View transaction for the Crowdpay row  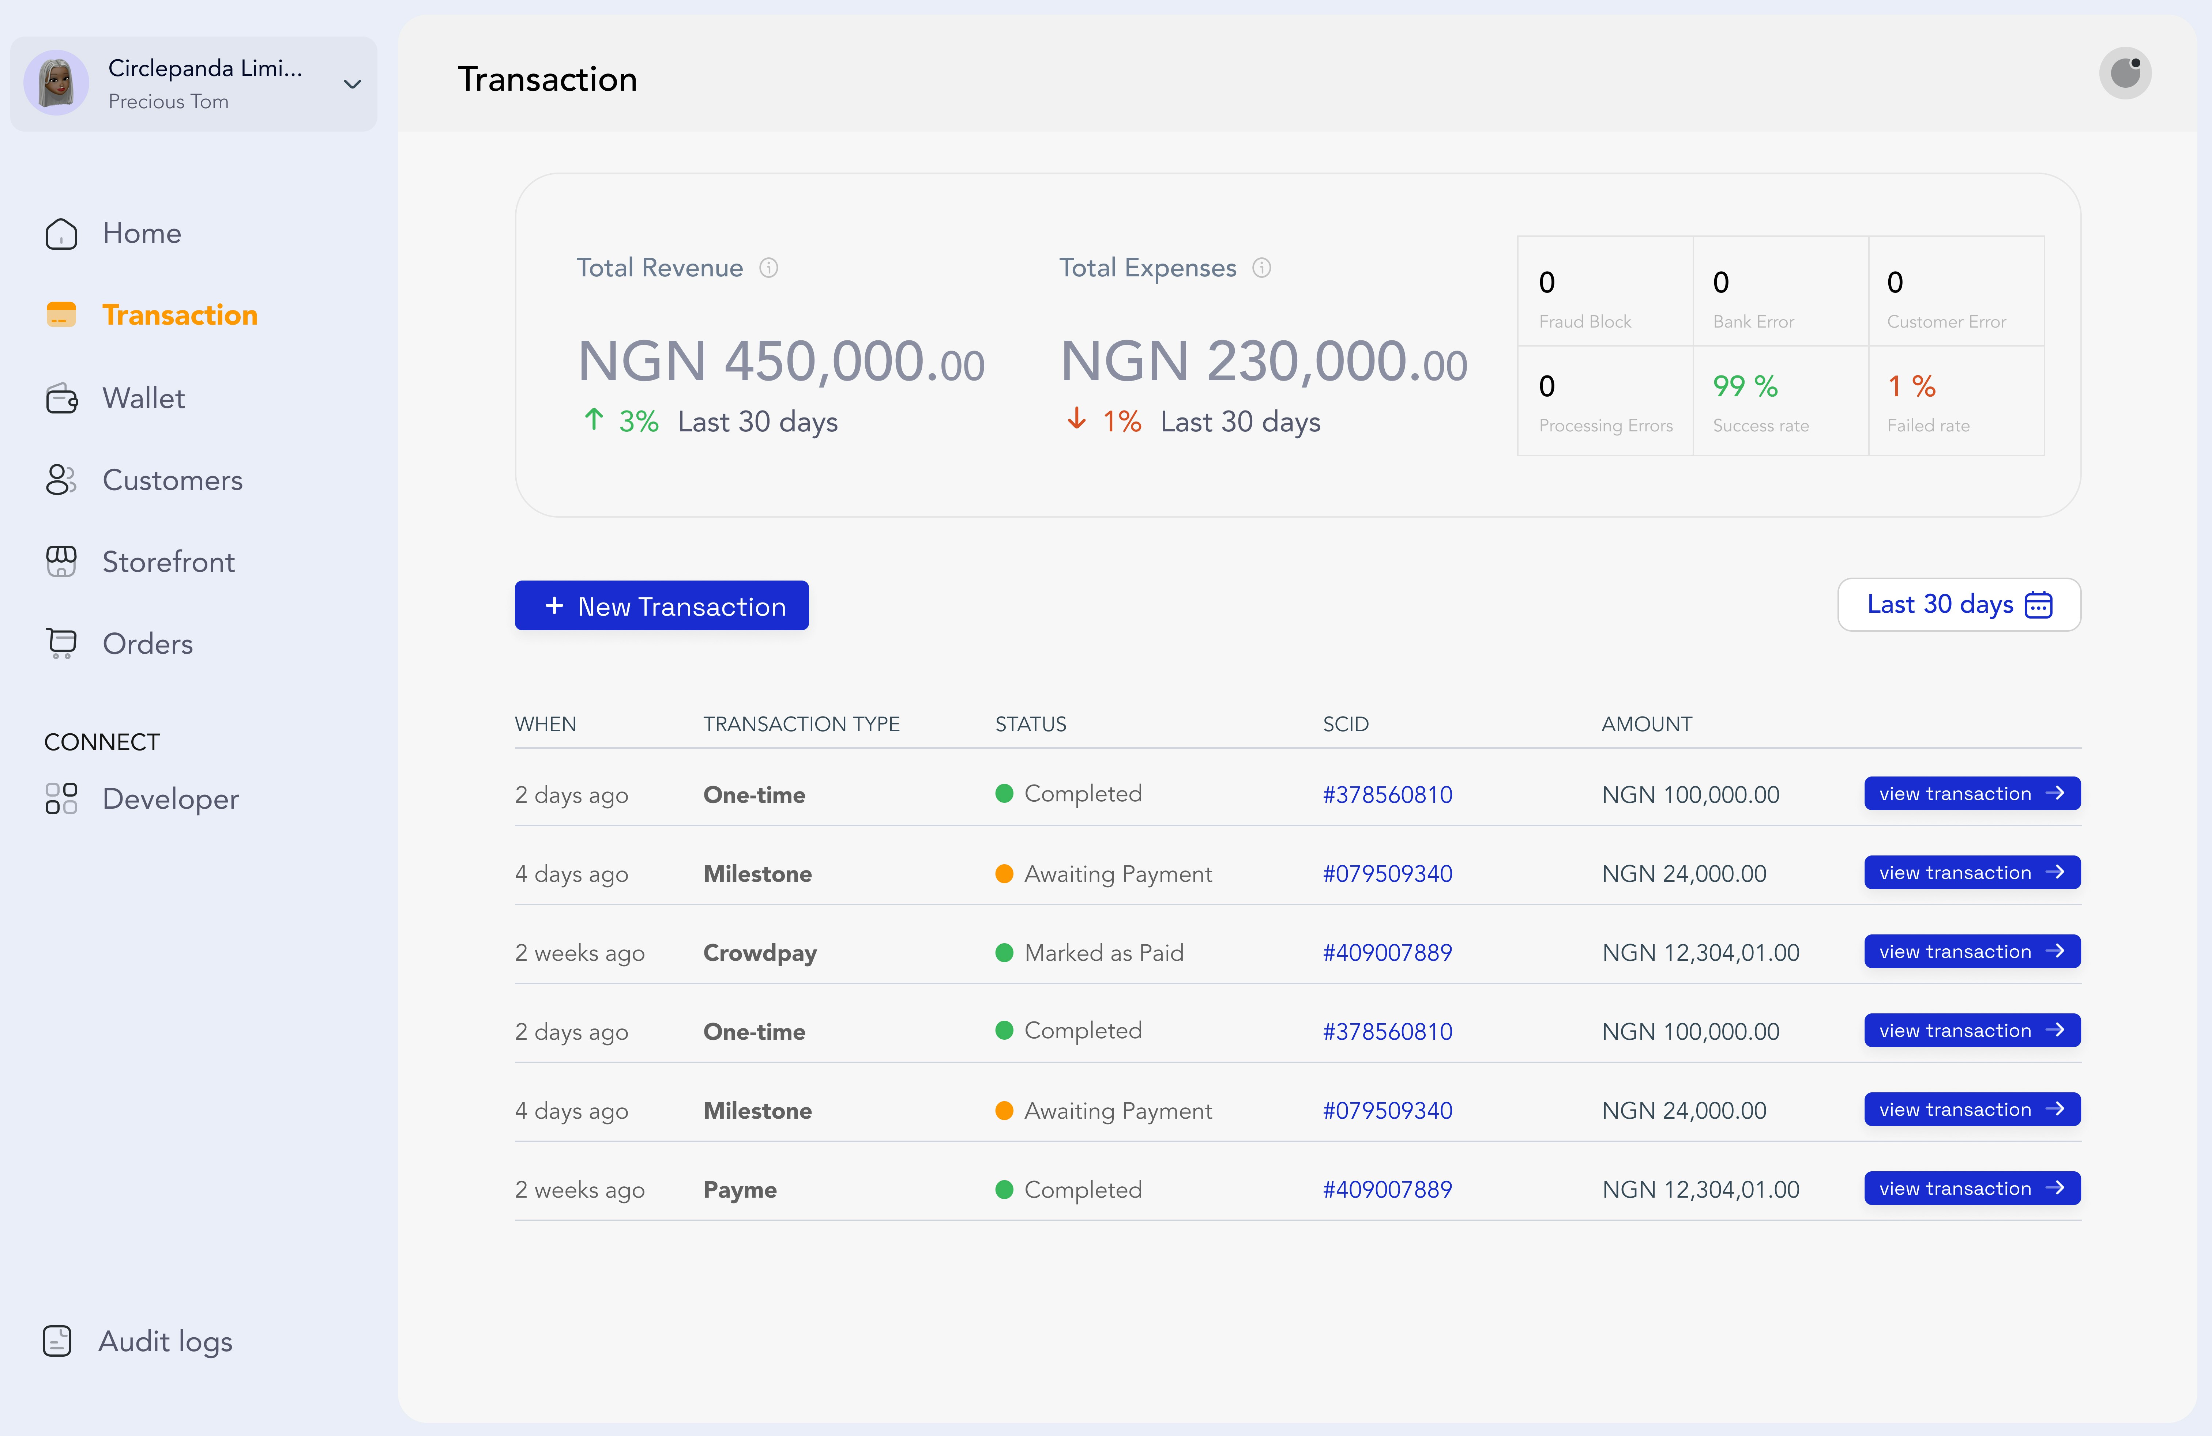coord(1971,952)
